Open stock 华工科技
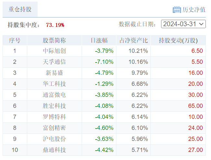The height and width of the screenshot is (160, 211). 54,84
